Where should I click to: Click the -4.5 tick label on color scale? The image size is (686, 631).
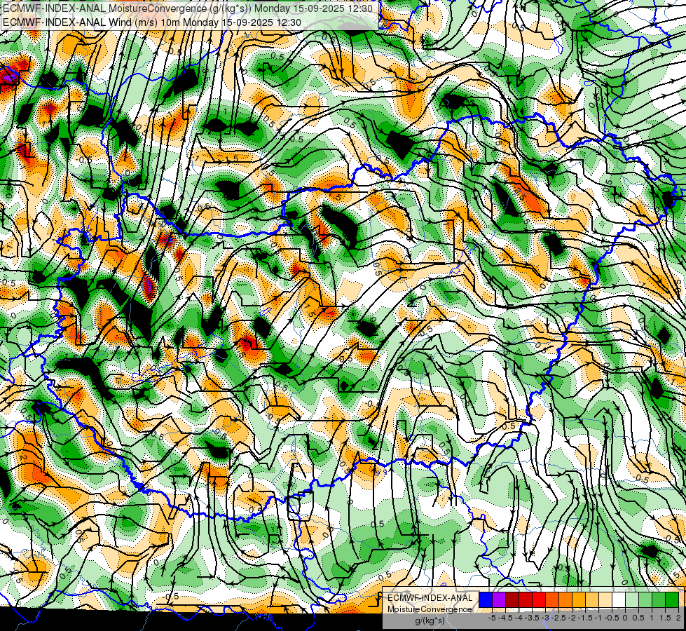(506, 618)
